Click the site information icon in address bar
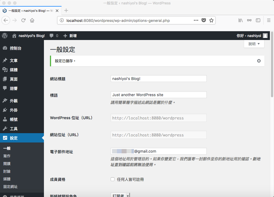This screenshot has height=197, width=274. [x=62, y=20]
